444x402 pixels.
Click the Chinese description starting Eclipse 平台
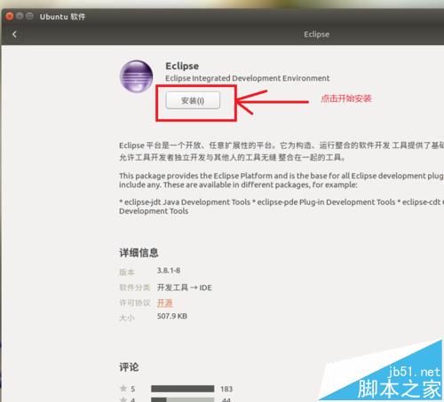coord(281,151)
